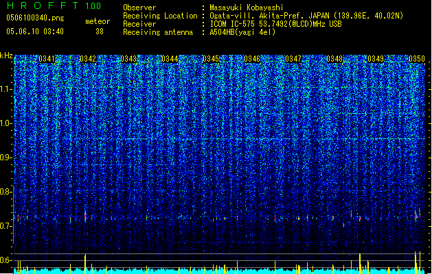Click the 'meteor' count label

[x=98, y=21]
